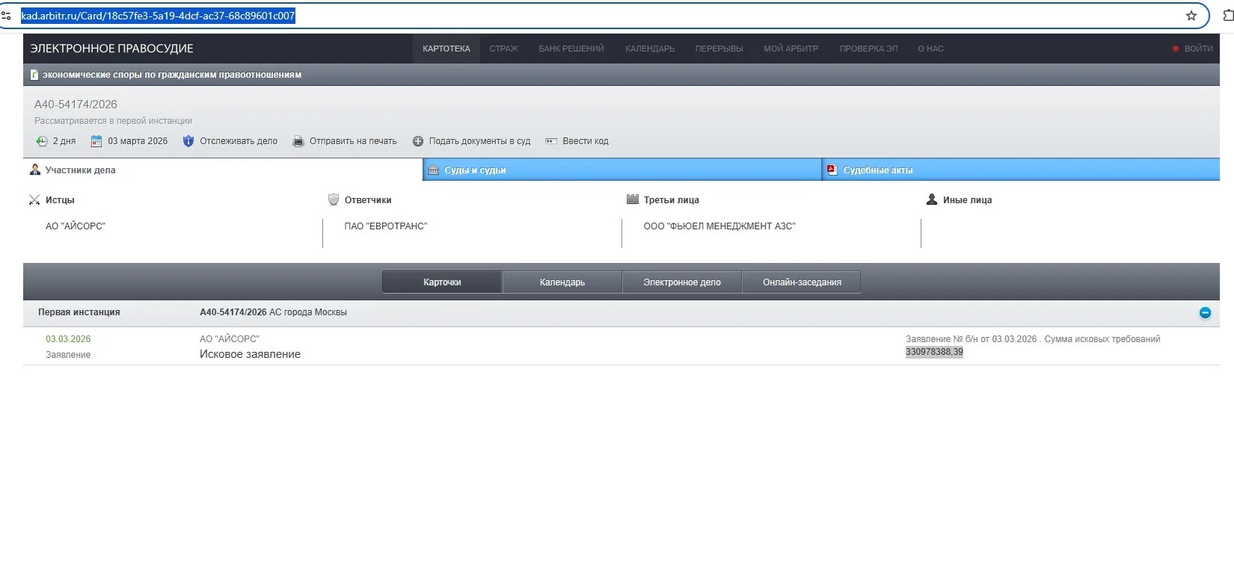Click the plus icon for 'Подать документы в суд'

pos(418,141)
